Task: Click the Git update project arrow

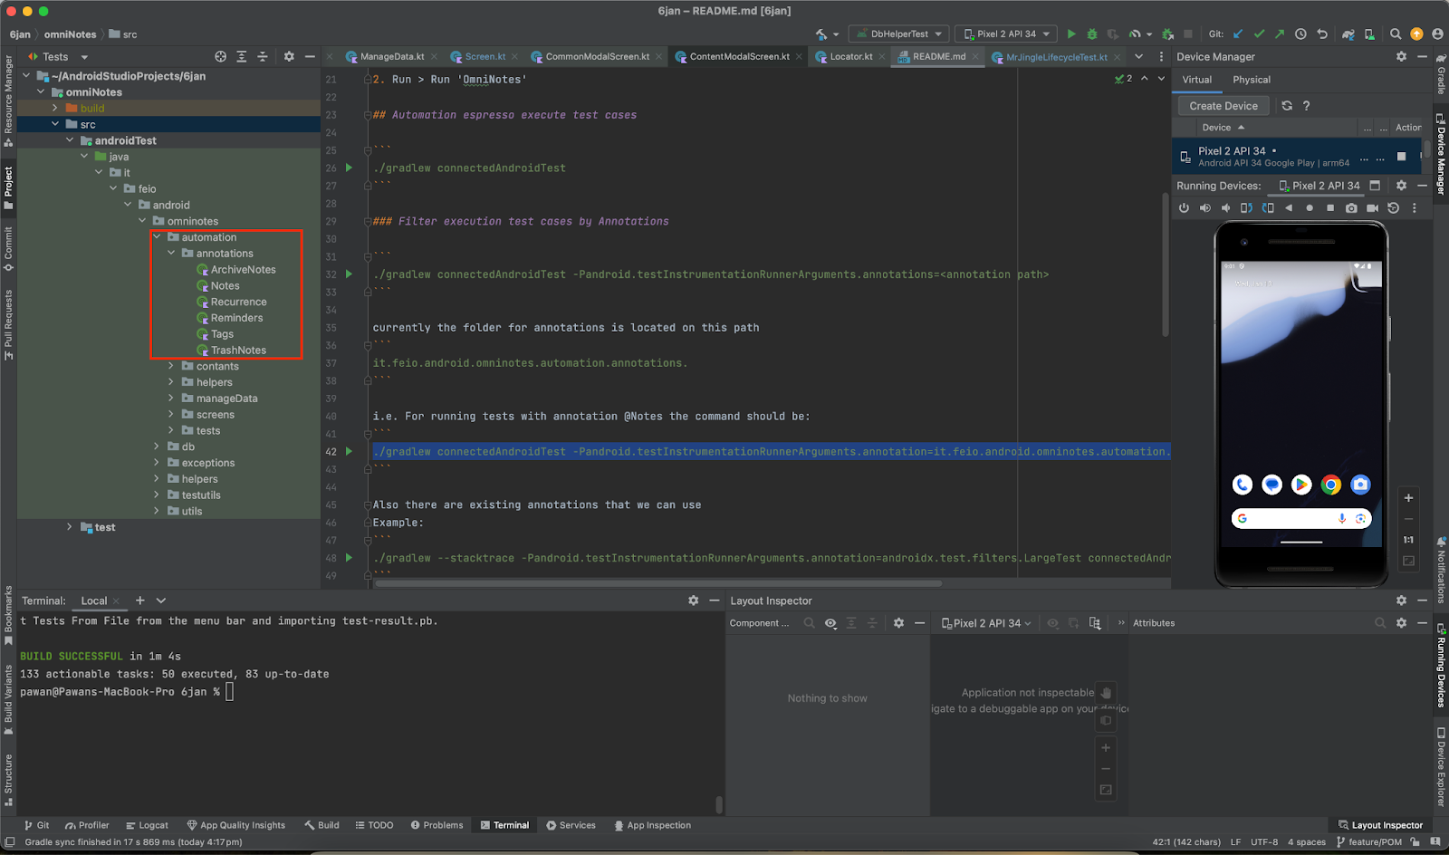Action: pyautogui.click(x=1238, y=34)
